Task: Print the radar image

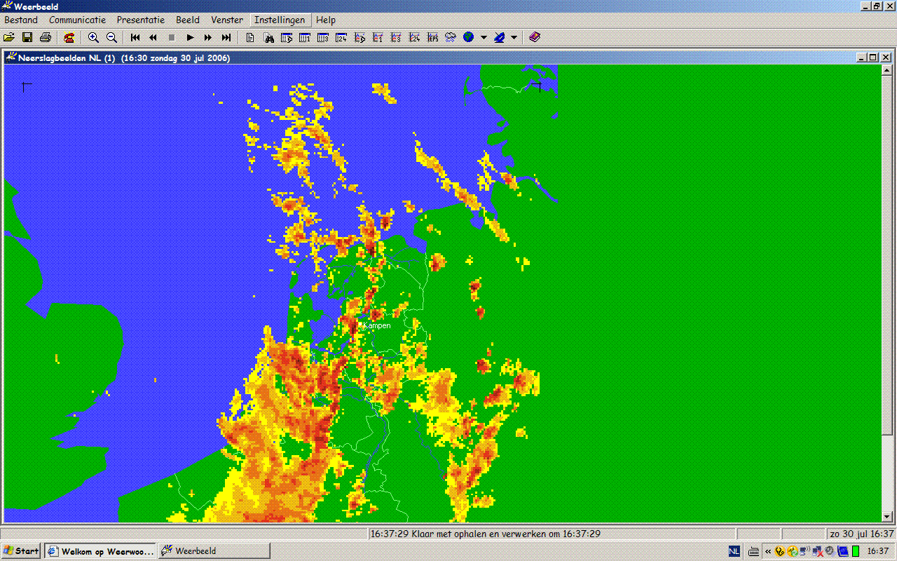Action: tap(46, 37)
